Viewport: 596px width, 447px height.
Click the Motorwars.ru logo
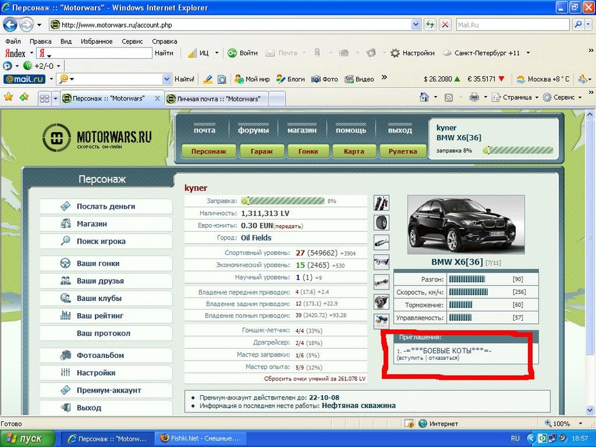97,138
